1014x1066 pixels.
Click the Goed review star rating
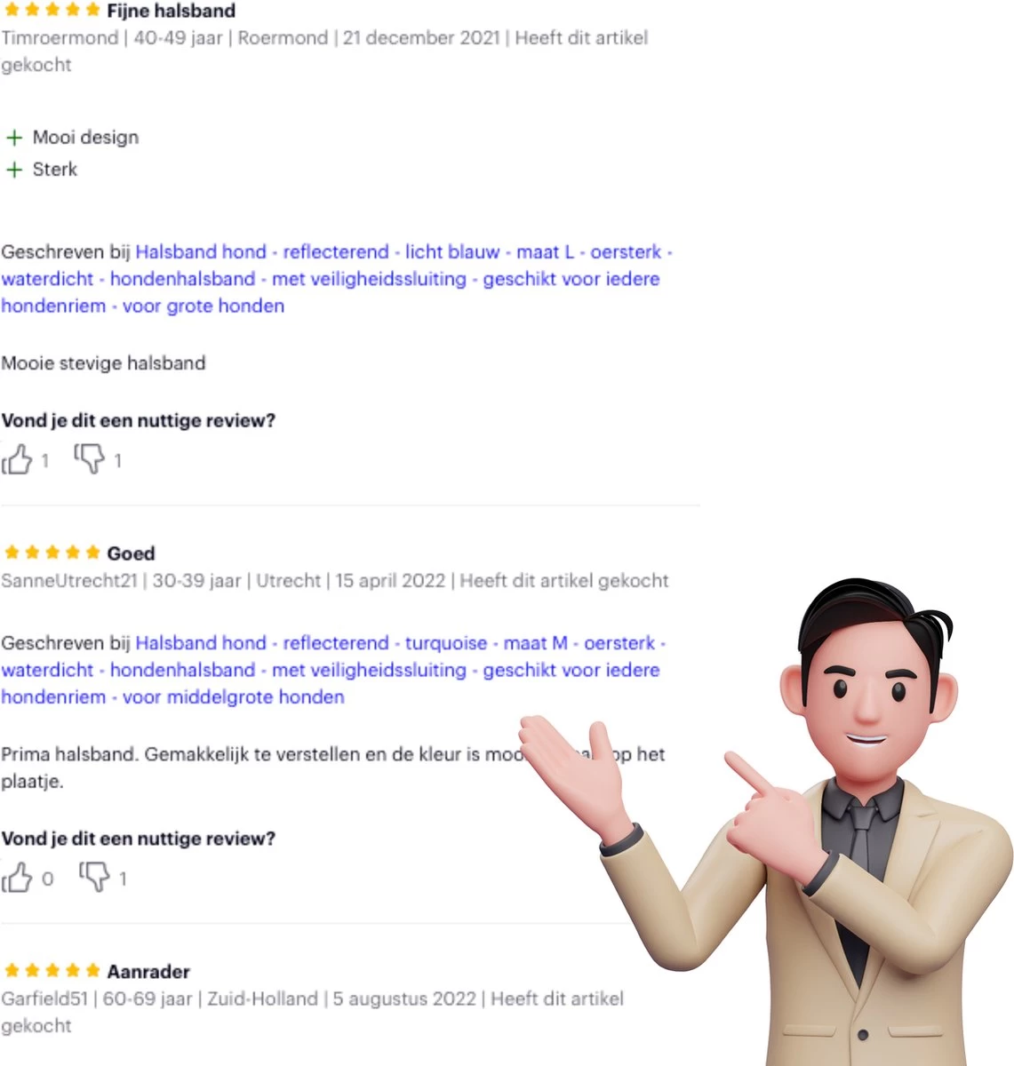click(x=52, y=553)
